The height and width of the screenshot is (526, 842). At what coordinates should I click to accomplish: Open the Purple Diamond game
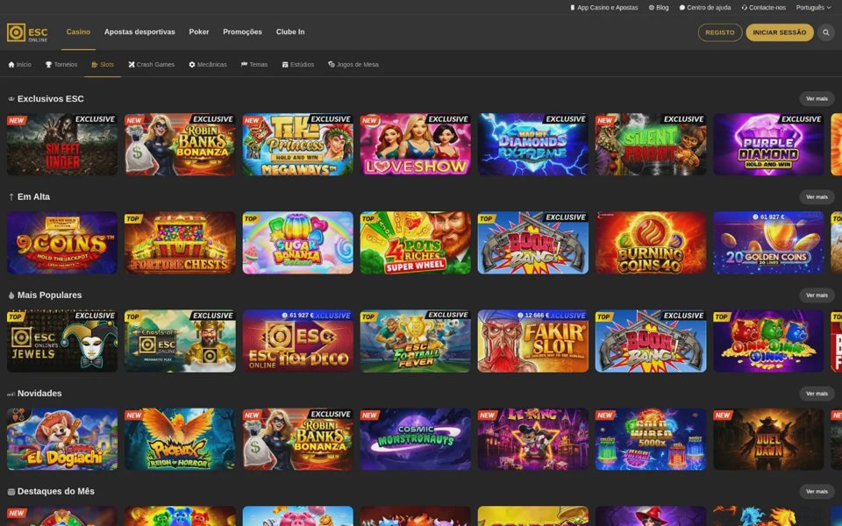pos(768,145)
